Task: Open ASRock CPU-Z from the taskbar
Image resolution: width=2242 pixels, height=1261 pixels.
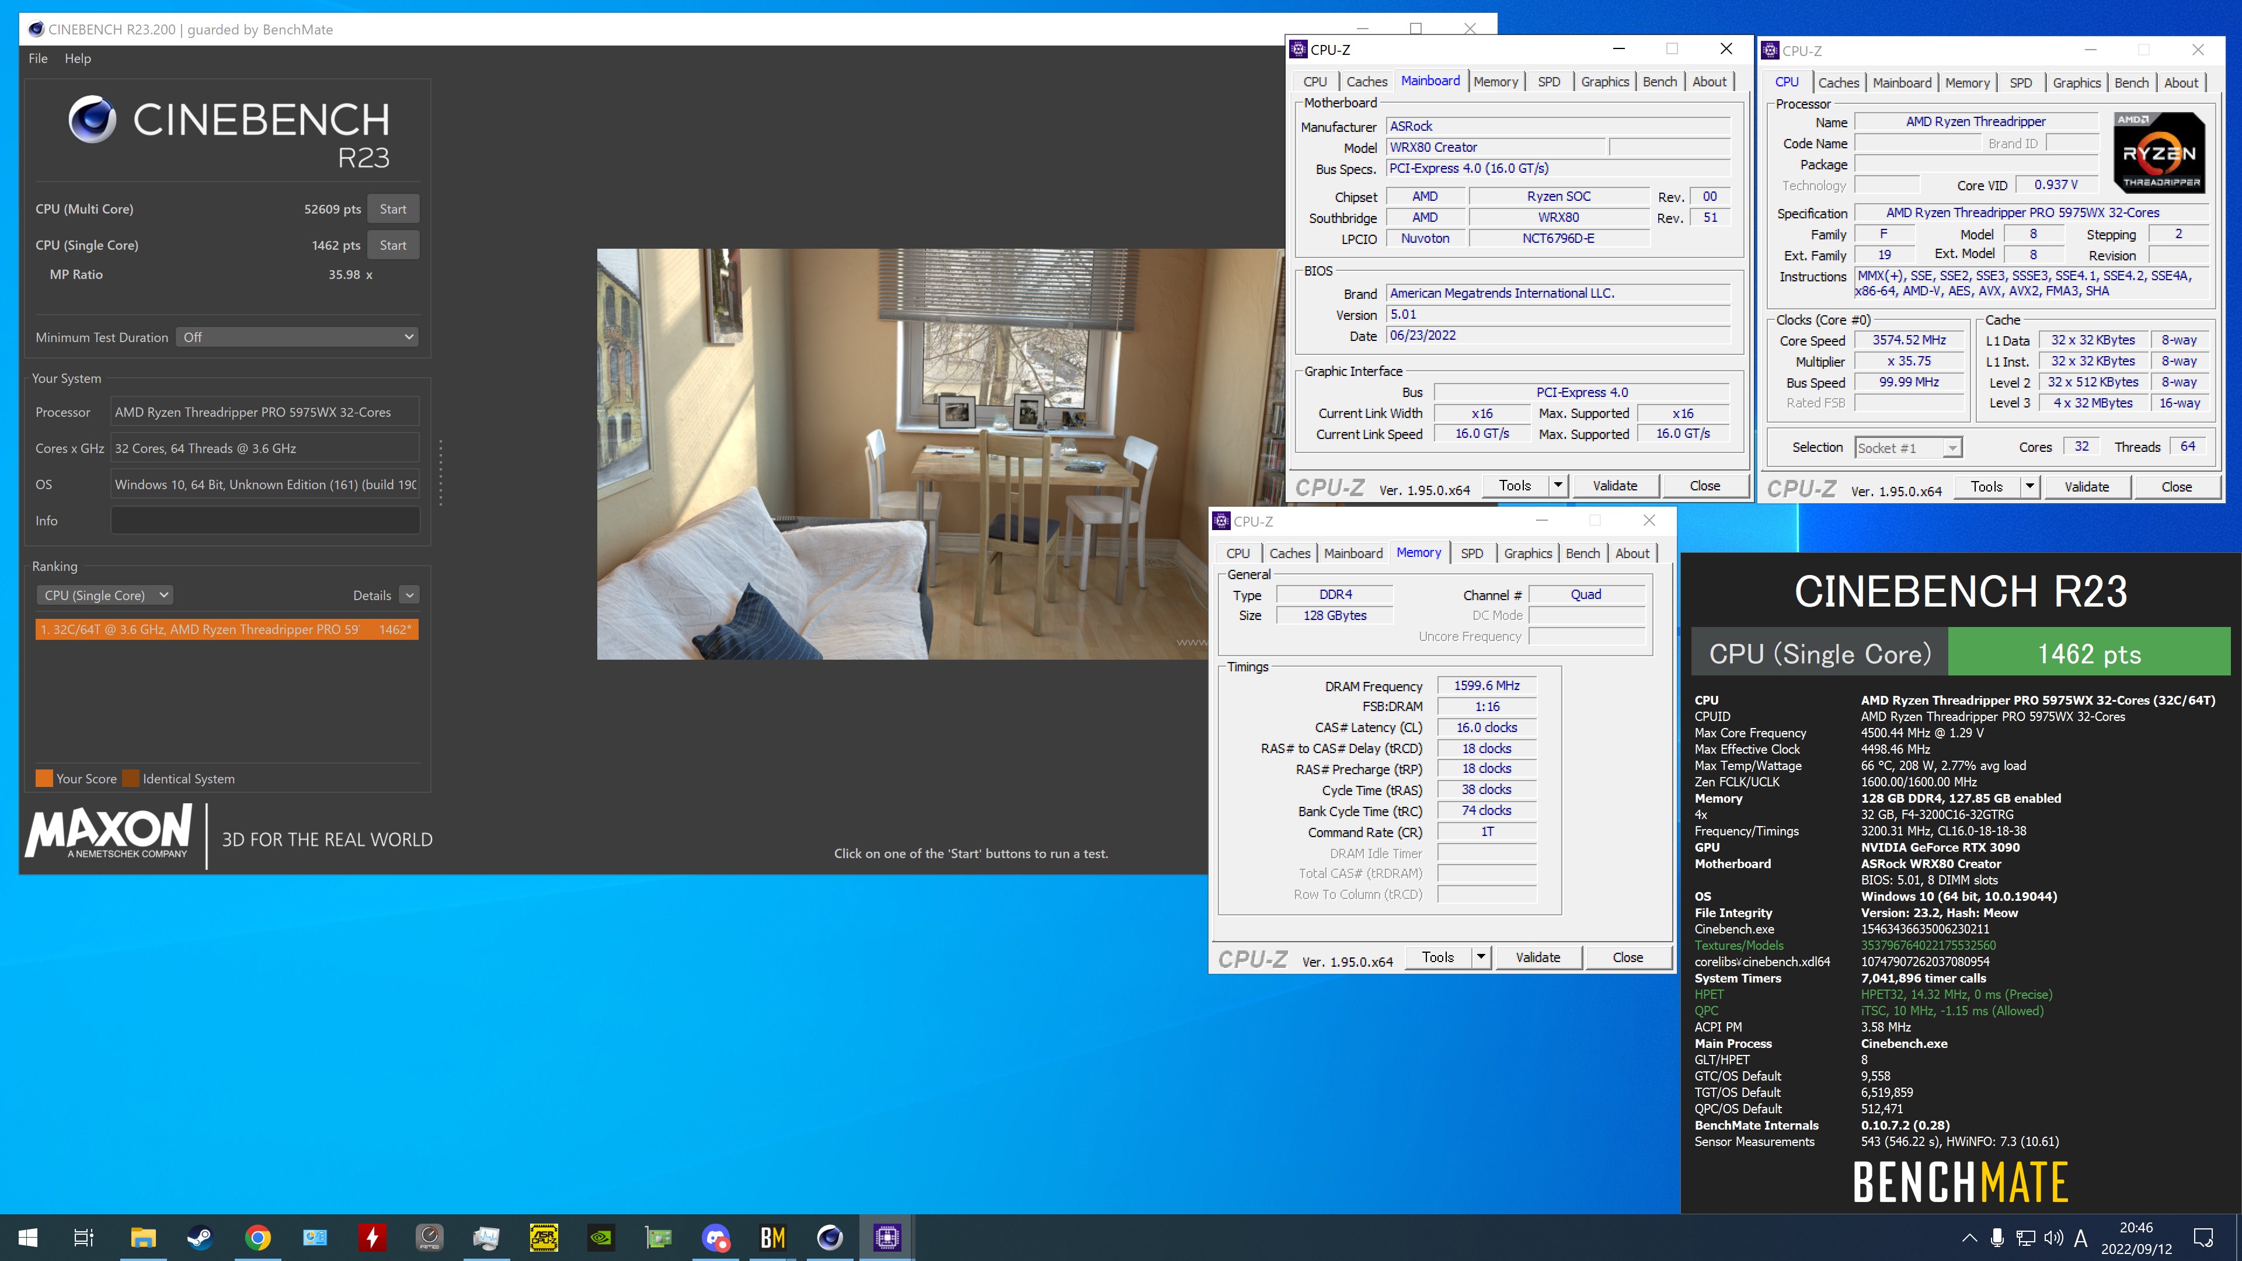Action: point(544,1236)
